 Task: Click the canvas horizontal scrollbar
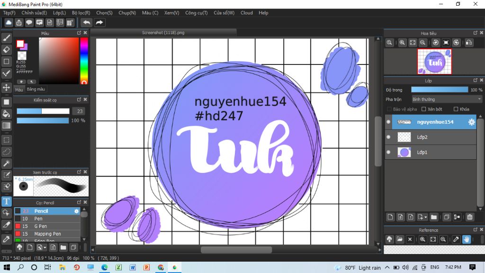pos(236,249)
